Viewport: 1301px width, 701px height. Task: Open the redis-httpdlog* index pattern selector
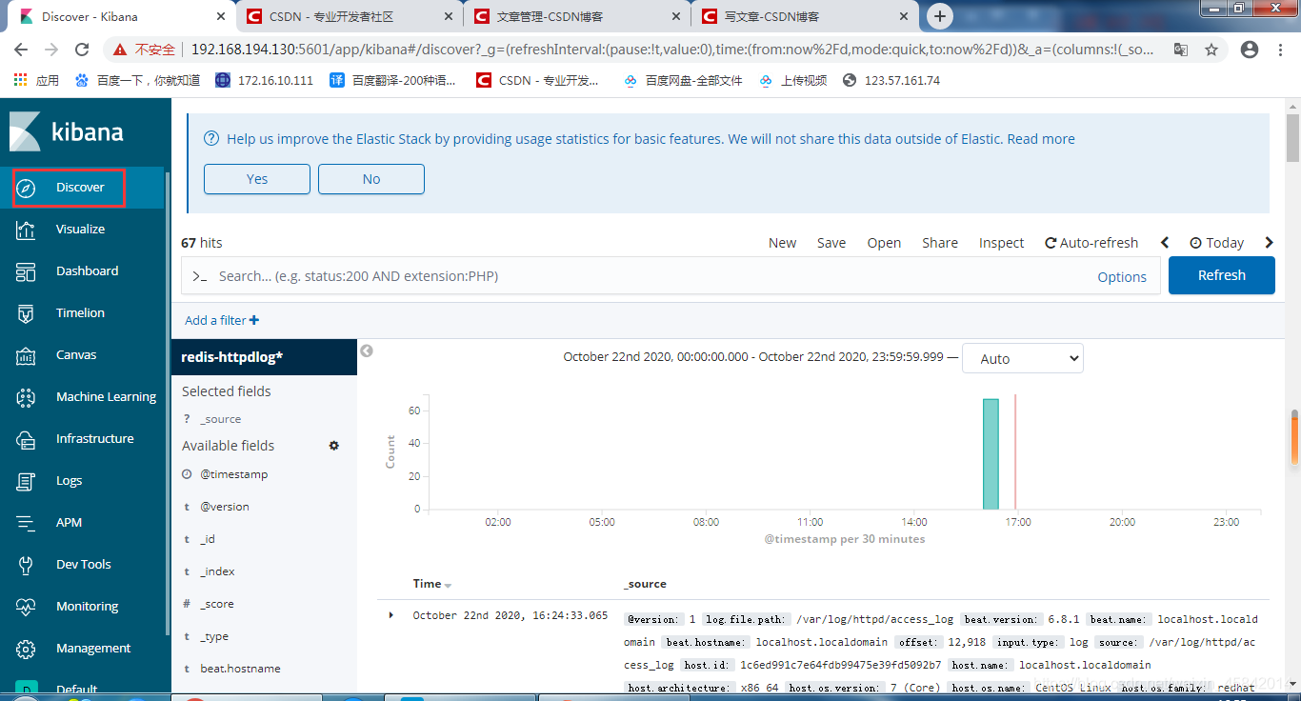click(264, 357)
